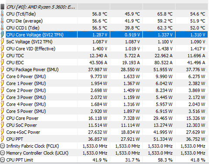The width and height of the screenshot is (209, 164).
Task: Click the 58.3 % maximum PPT Limit value
Action: pyautogui.click(x=165, y=160)
